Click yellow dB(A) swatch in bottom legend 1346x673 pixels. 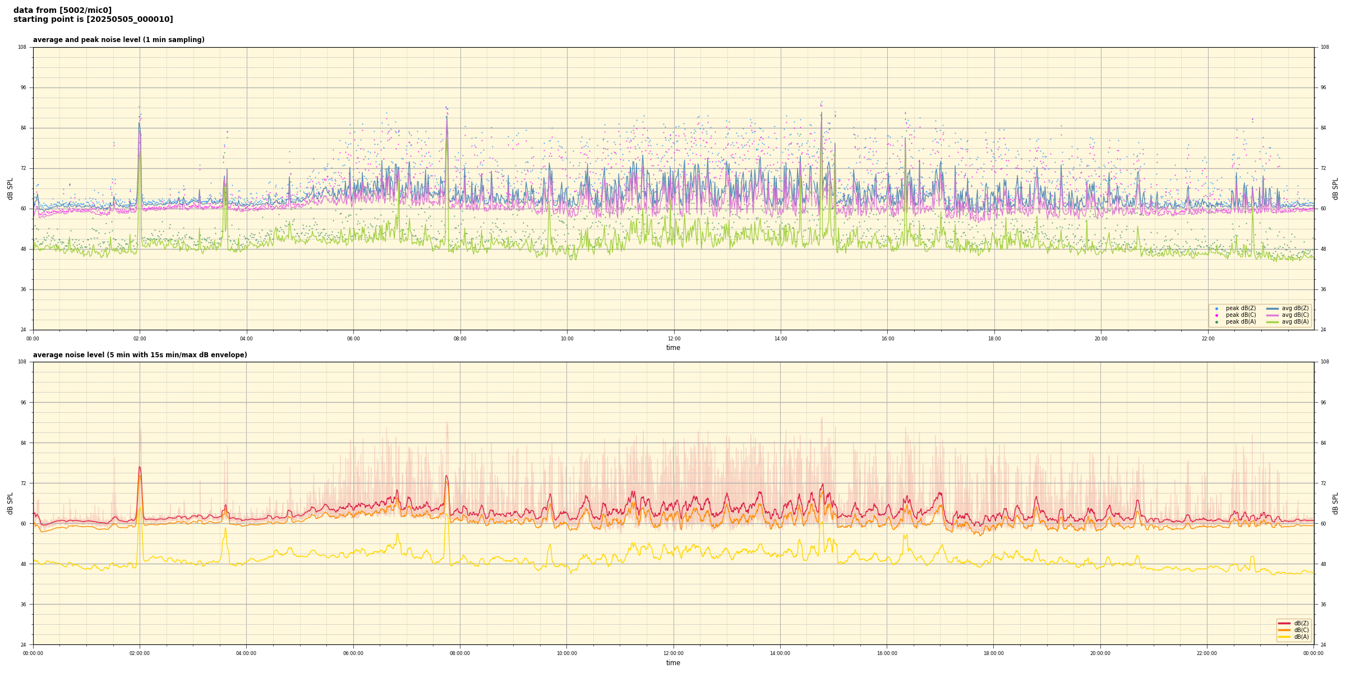(1284, 637)
